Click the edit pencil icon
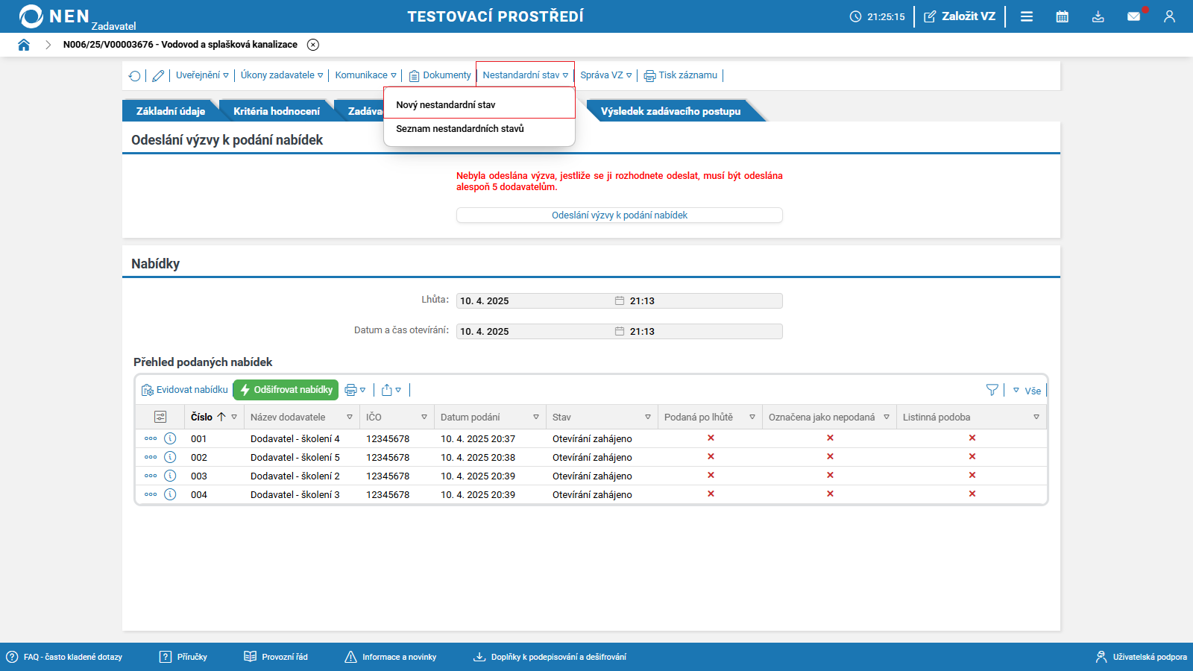This screenshot has width=1193, height=671. click(158, 76)
